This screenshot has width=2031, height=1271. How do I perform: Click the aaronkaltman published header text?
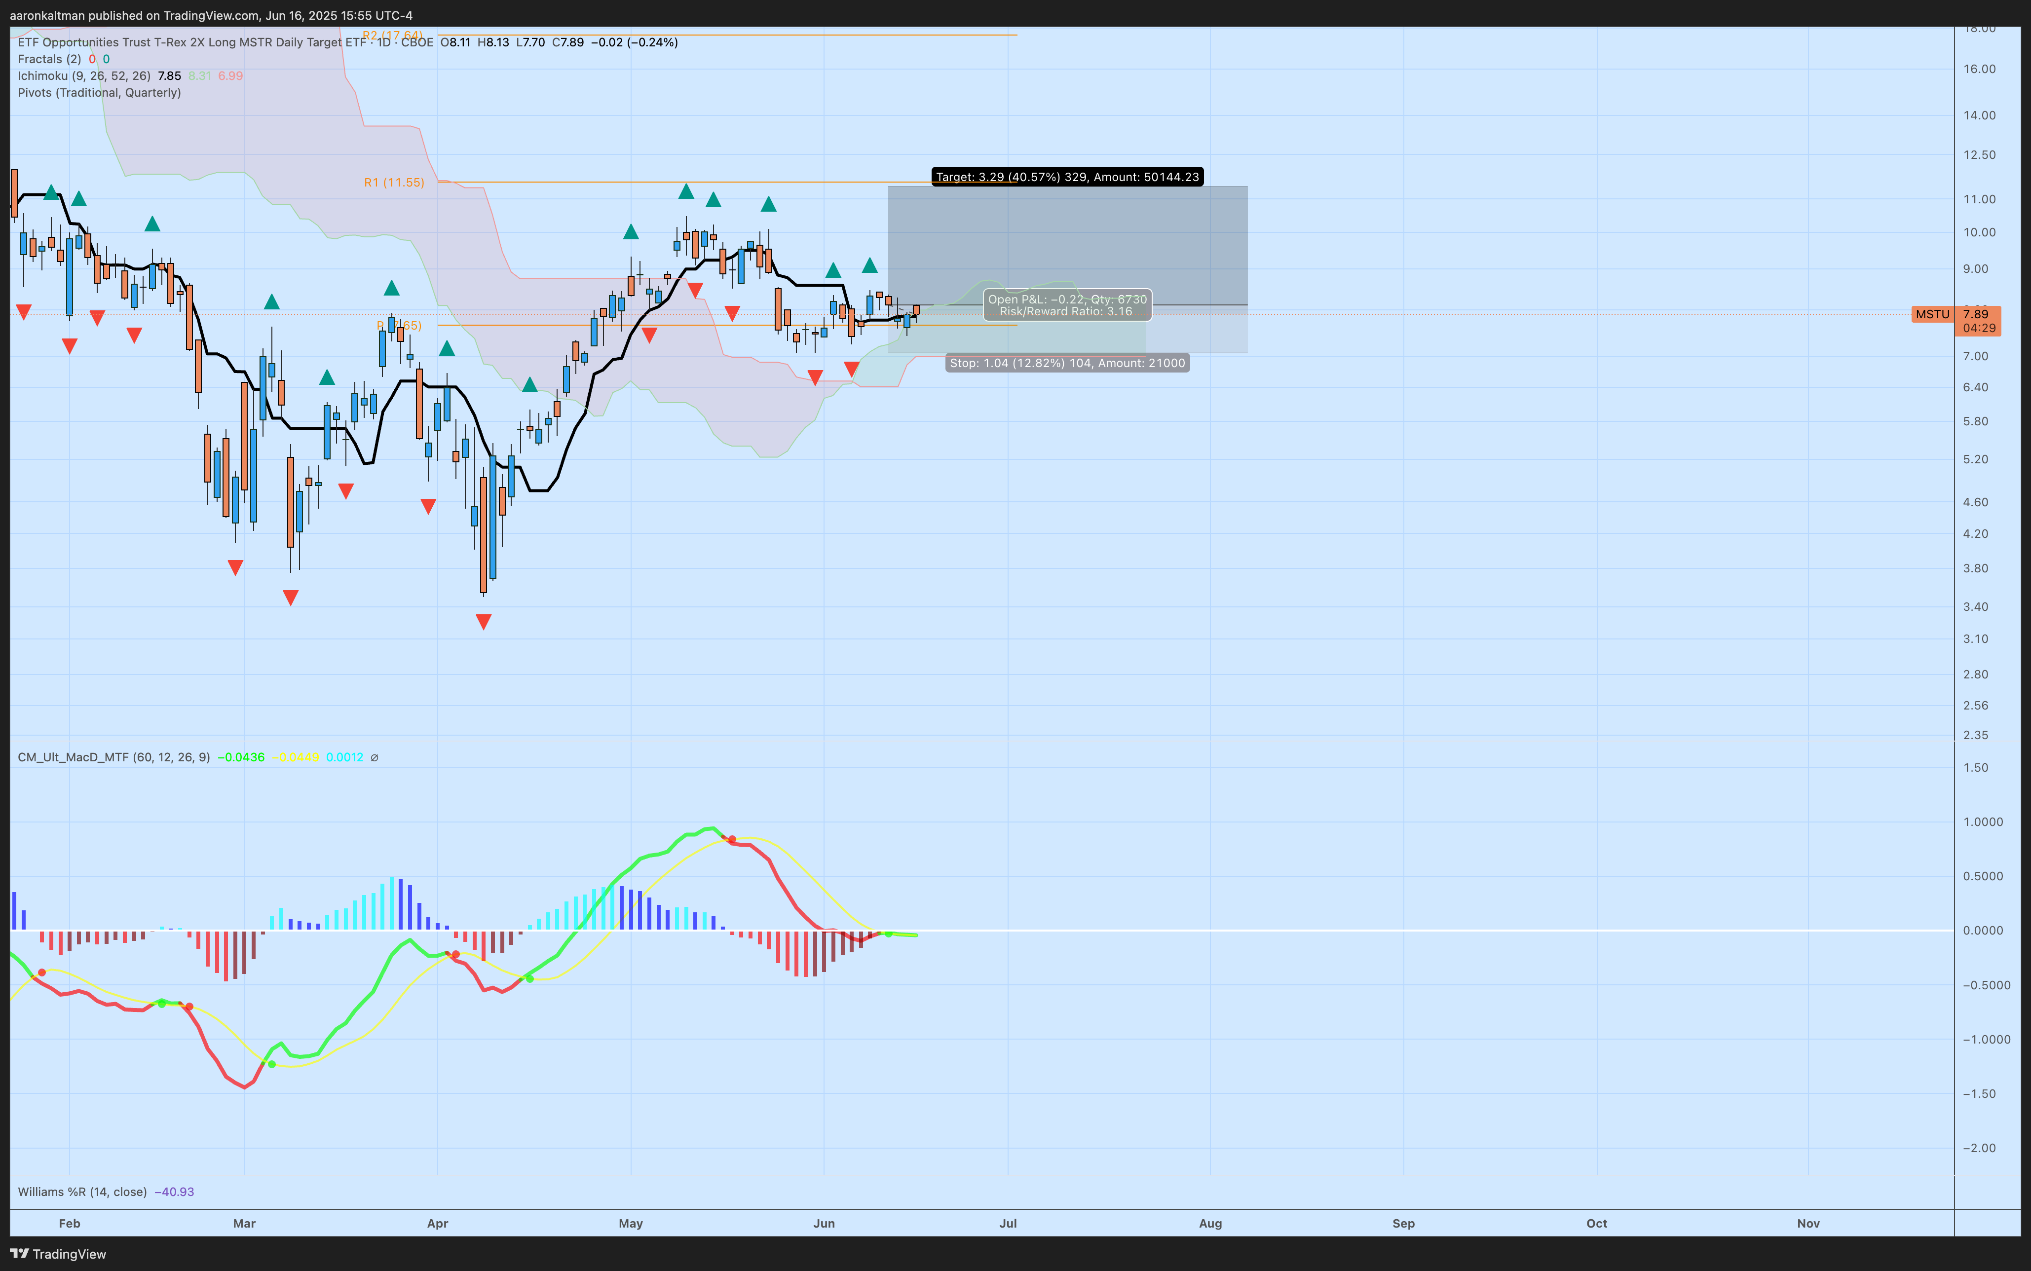pyautogui.click(x=211, y=15)
